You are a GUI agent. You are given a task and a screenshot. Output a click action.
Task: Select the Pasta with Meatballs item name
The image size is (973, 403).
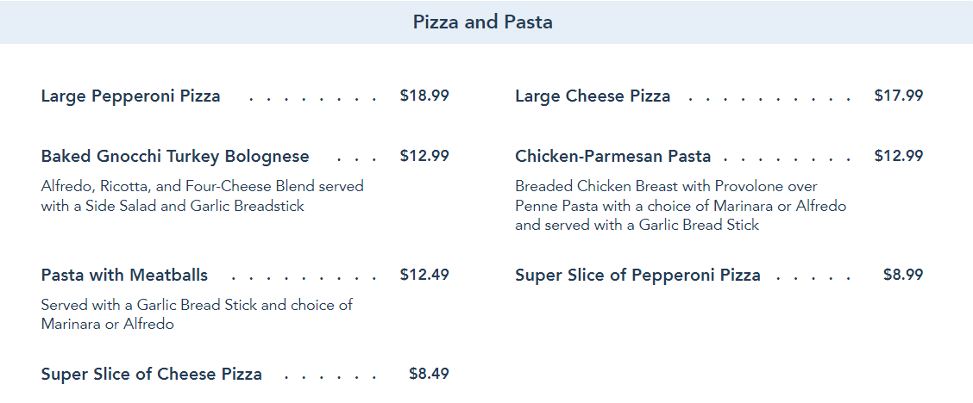[124, 275]
